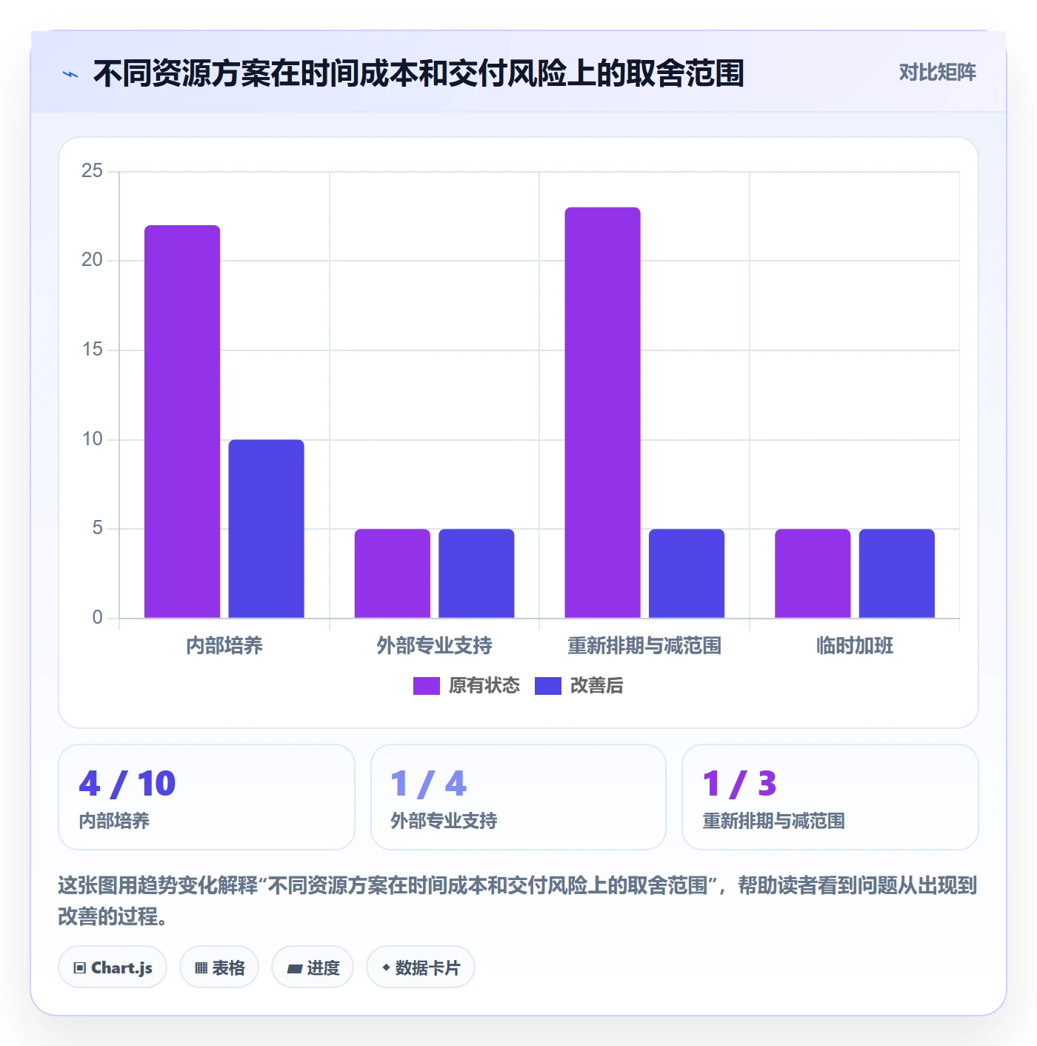Click the blue 临时加班 bar
The height and width of the screenshot is (1046, 1037).
897,573
